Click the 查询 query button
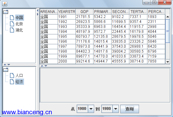The height and width of the screenshot is (117, 173). (130, 109)
